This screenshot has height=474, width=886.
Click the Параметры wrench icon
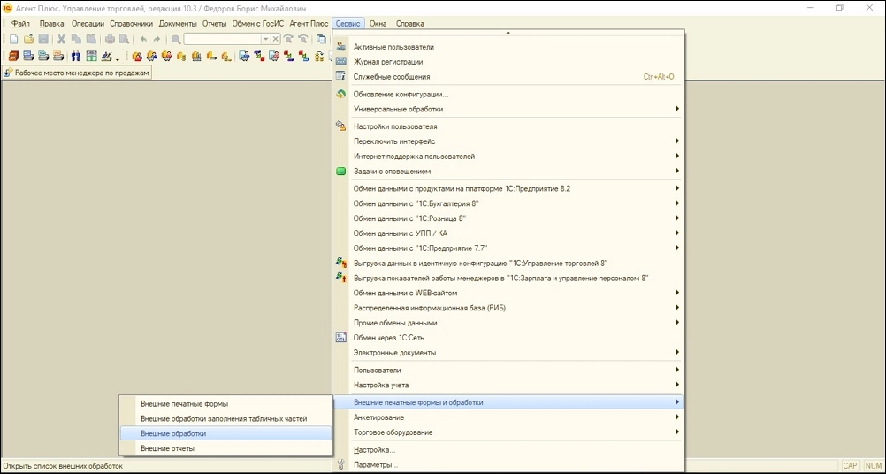(340, 465)
